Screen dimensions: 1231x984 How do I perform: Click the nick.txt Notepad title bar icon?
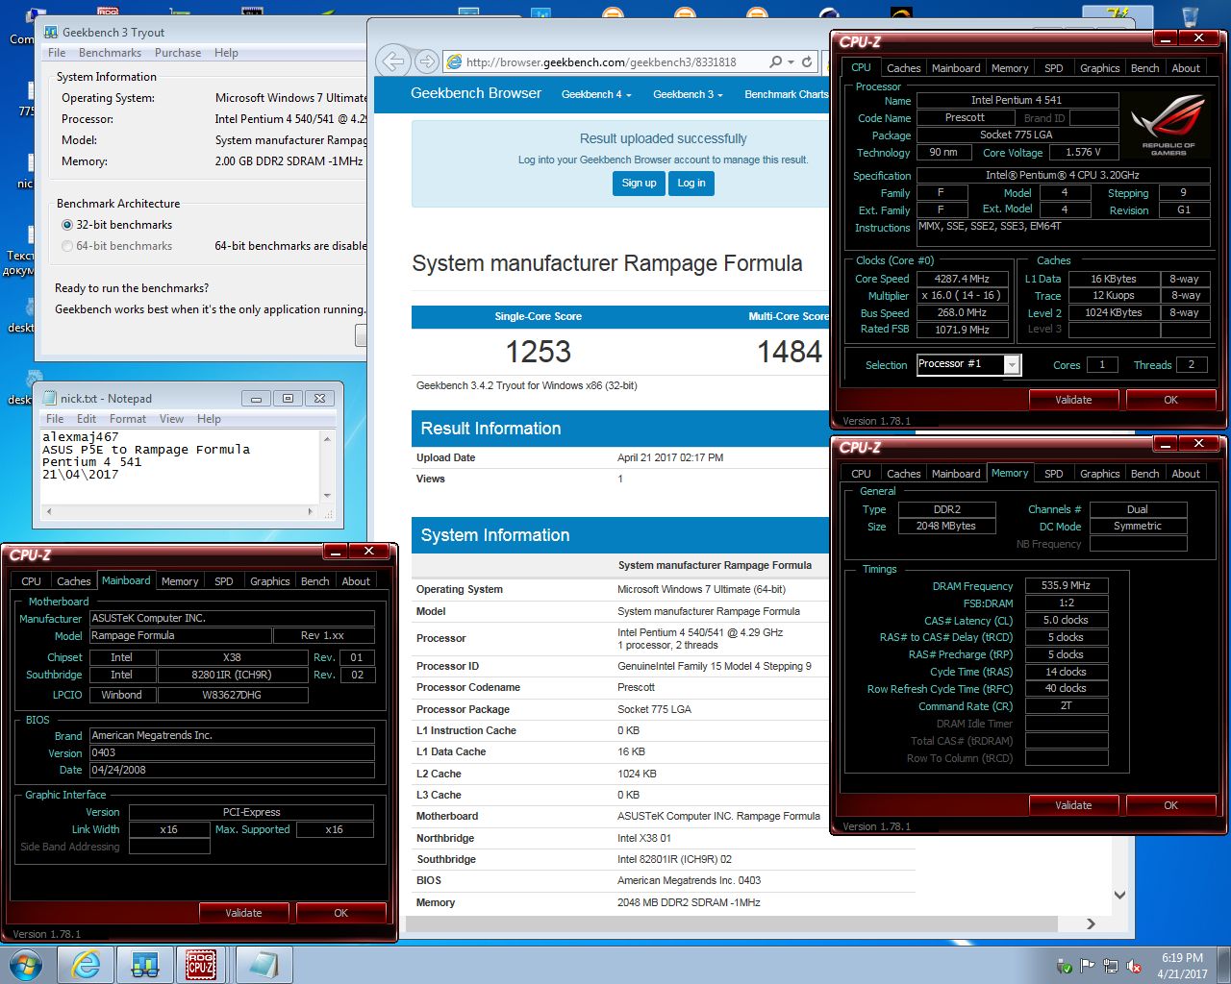coord(49,398)
